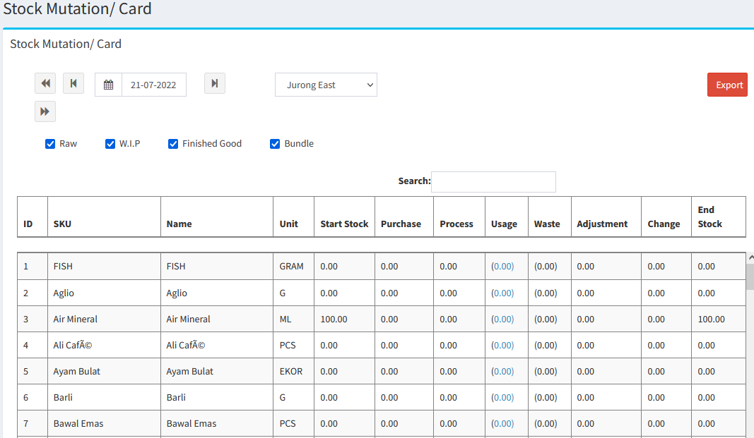Select the FISH SKU cell
Image resolution: width=754 pixels, height=438 pixels.
(104, 266)
